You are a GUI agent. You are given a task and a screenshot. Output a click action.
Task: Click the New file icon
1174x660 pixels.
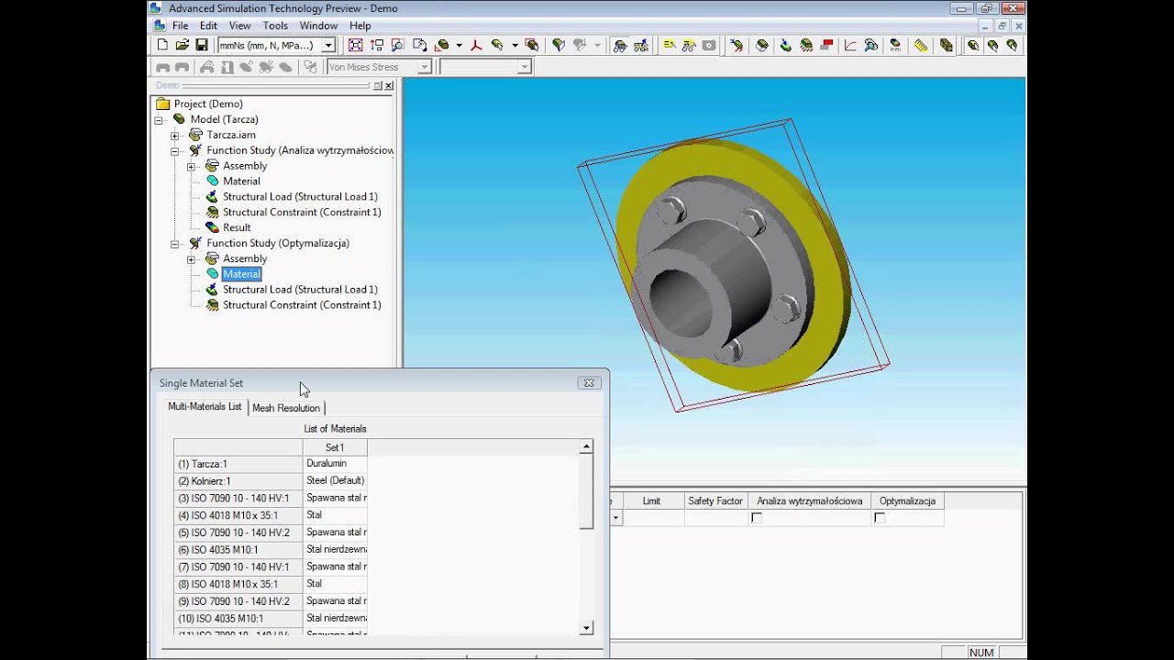pyautogui.click(x=162, y=45)
